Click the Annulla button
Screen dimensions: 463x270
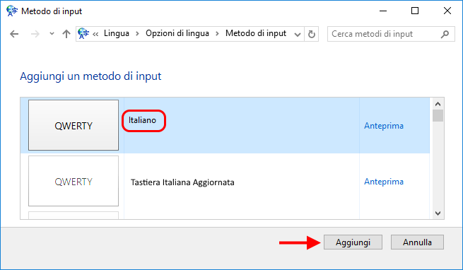click(417, 242)
